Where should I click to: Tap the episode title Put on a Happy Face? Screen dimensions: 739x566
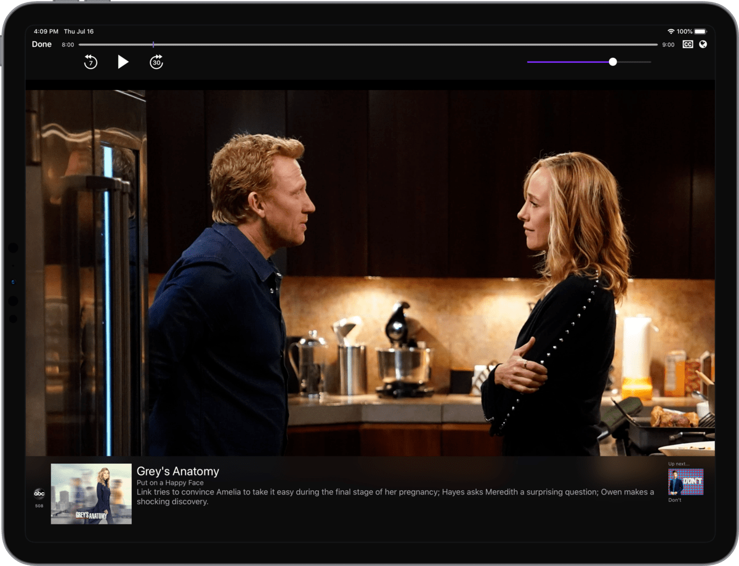point(170,483)
